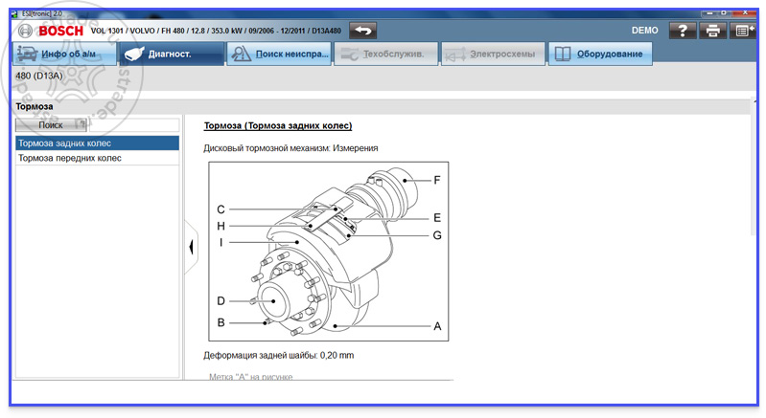Close the ESI[tronic] window
Screen dimensions: 766x418
point(745,12)
